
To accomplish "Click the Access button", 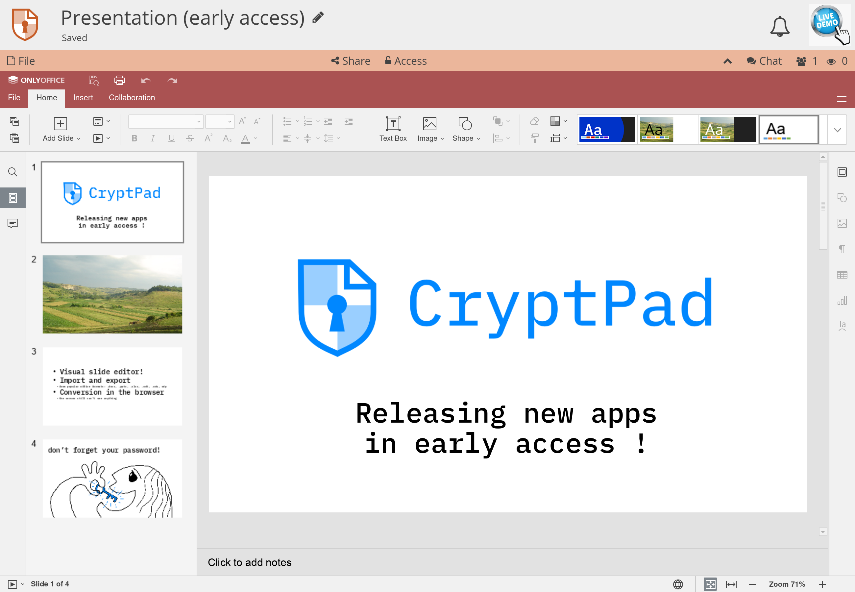I will tap(405, 61).
